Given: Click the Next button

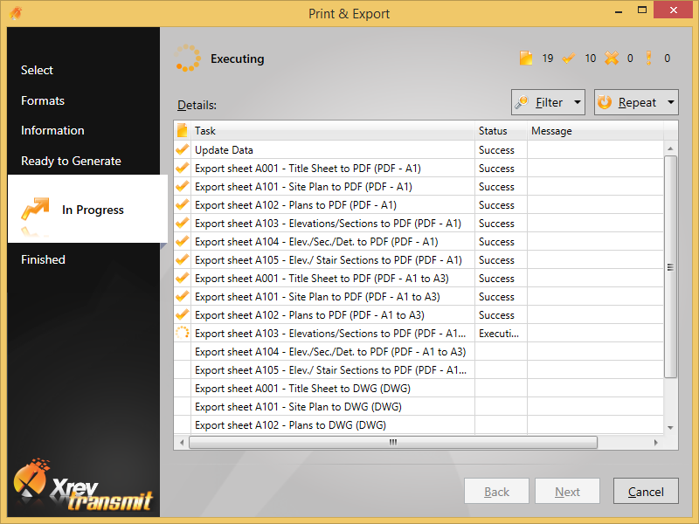Looking at the screenshot, I should [x=567, y=491].
